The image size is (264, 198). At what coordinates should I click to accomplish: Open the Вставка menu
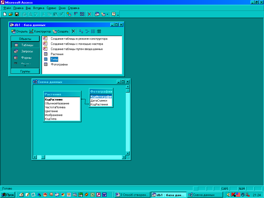pos(39,8)
